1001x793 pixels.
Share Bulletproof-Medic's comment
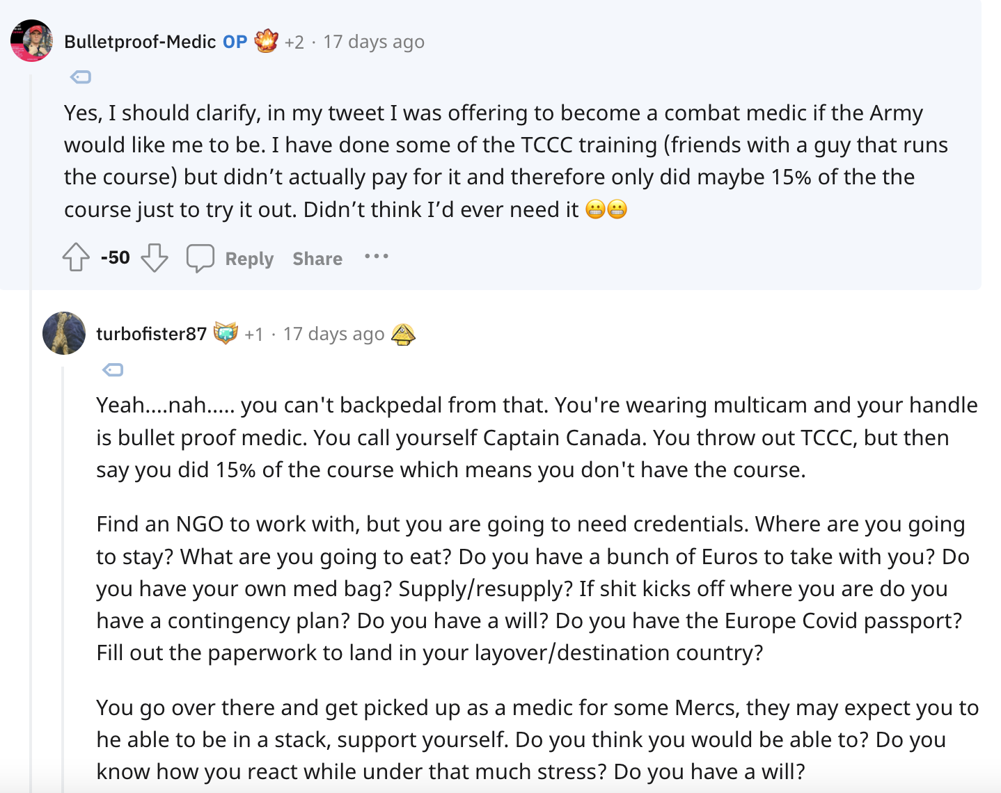317,259
